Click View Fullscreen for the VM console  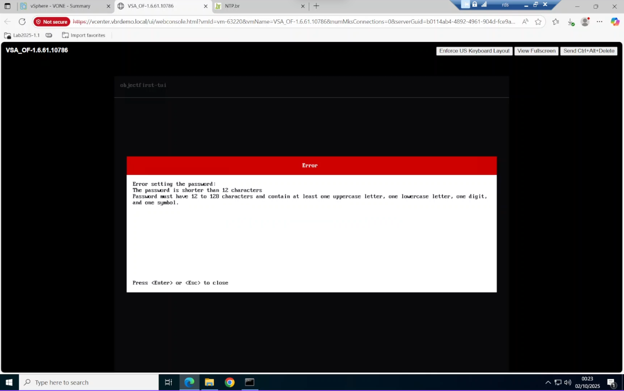tap(536, 51)
